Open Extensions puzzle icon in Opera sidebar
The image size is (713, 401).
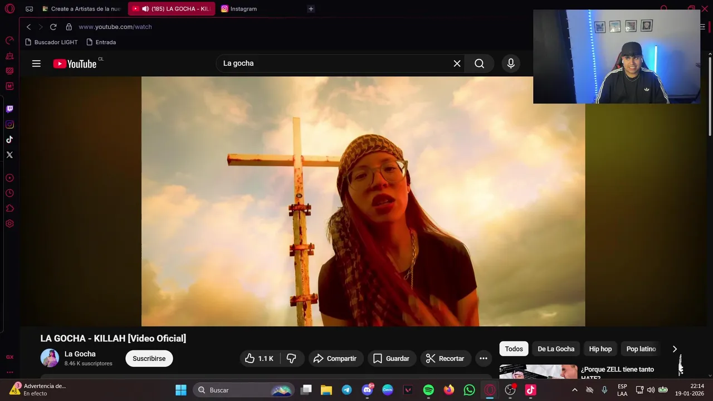point(9,208)
